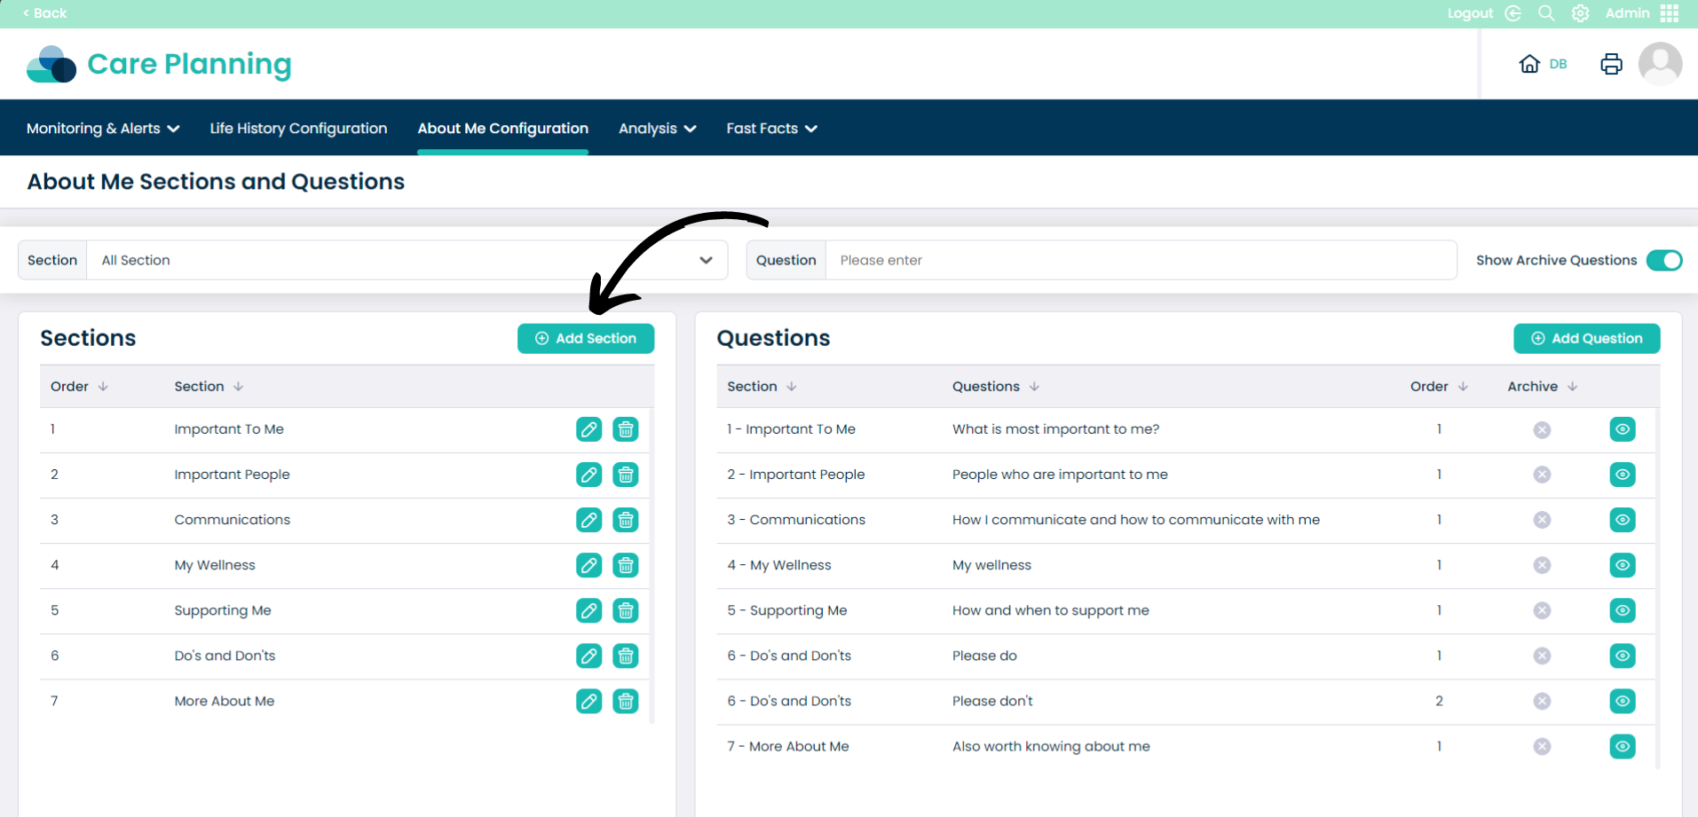Viewport: 1698px width, 817px height.
Task: Click archive X for 'What is most important to me?'
Action: 1542,429
